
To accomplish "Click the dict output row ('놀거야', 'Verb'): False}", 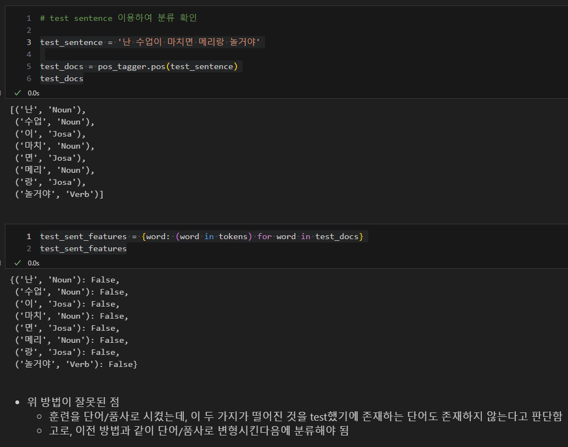I will [76, 365].
